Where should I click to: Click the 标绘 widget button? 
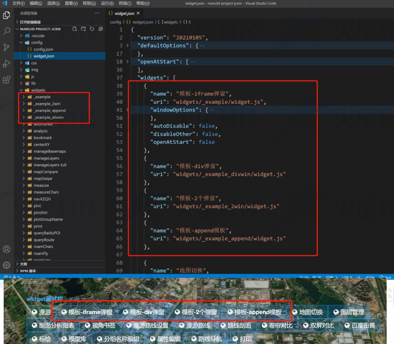pyautogui.click(x=41, y=339)
